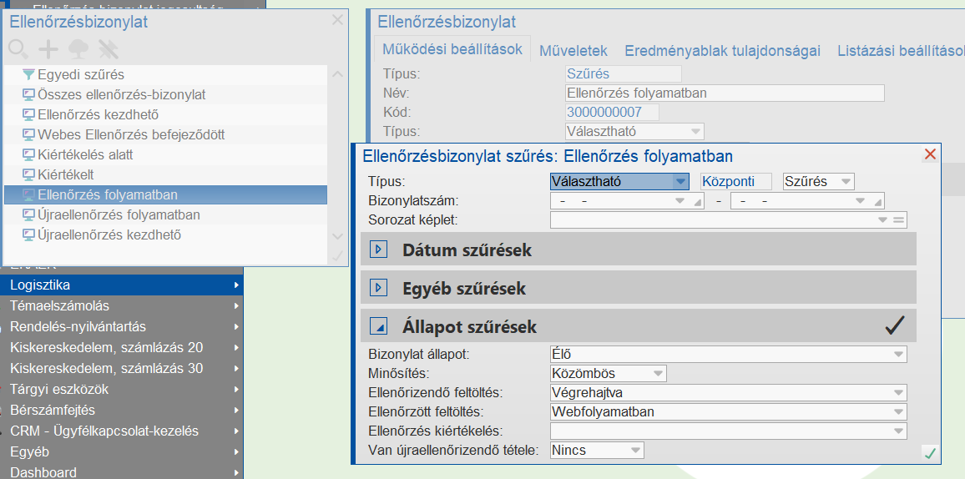Viewport: 965px width, 479px height.
Task: Open the dialog Típus Választható dropdown
Action: [x=680, y=181]
